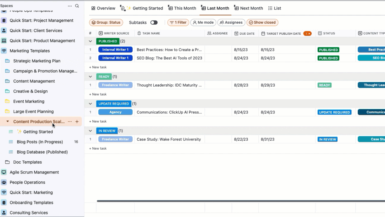Collapse the PUBLISHED status group
The image size is (385, 217).
tap(90, 41)
